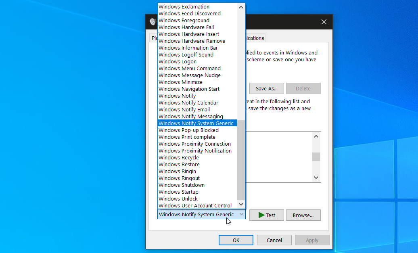Select Windows Hardware Insert sound
Viewport: 418px width, 253px height.
click(x=197, y=34)
